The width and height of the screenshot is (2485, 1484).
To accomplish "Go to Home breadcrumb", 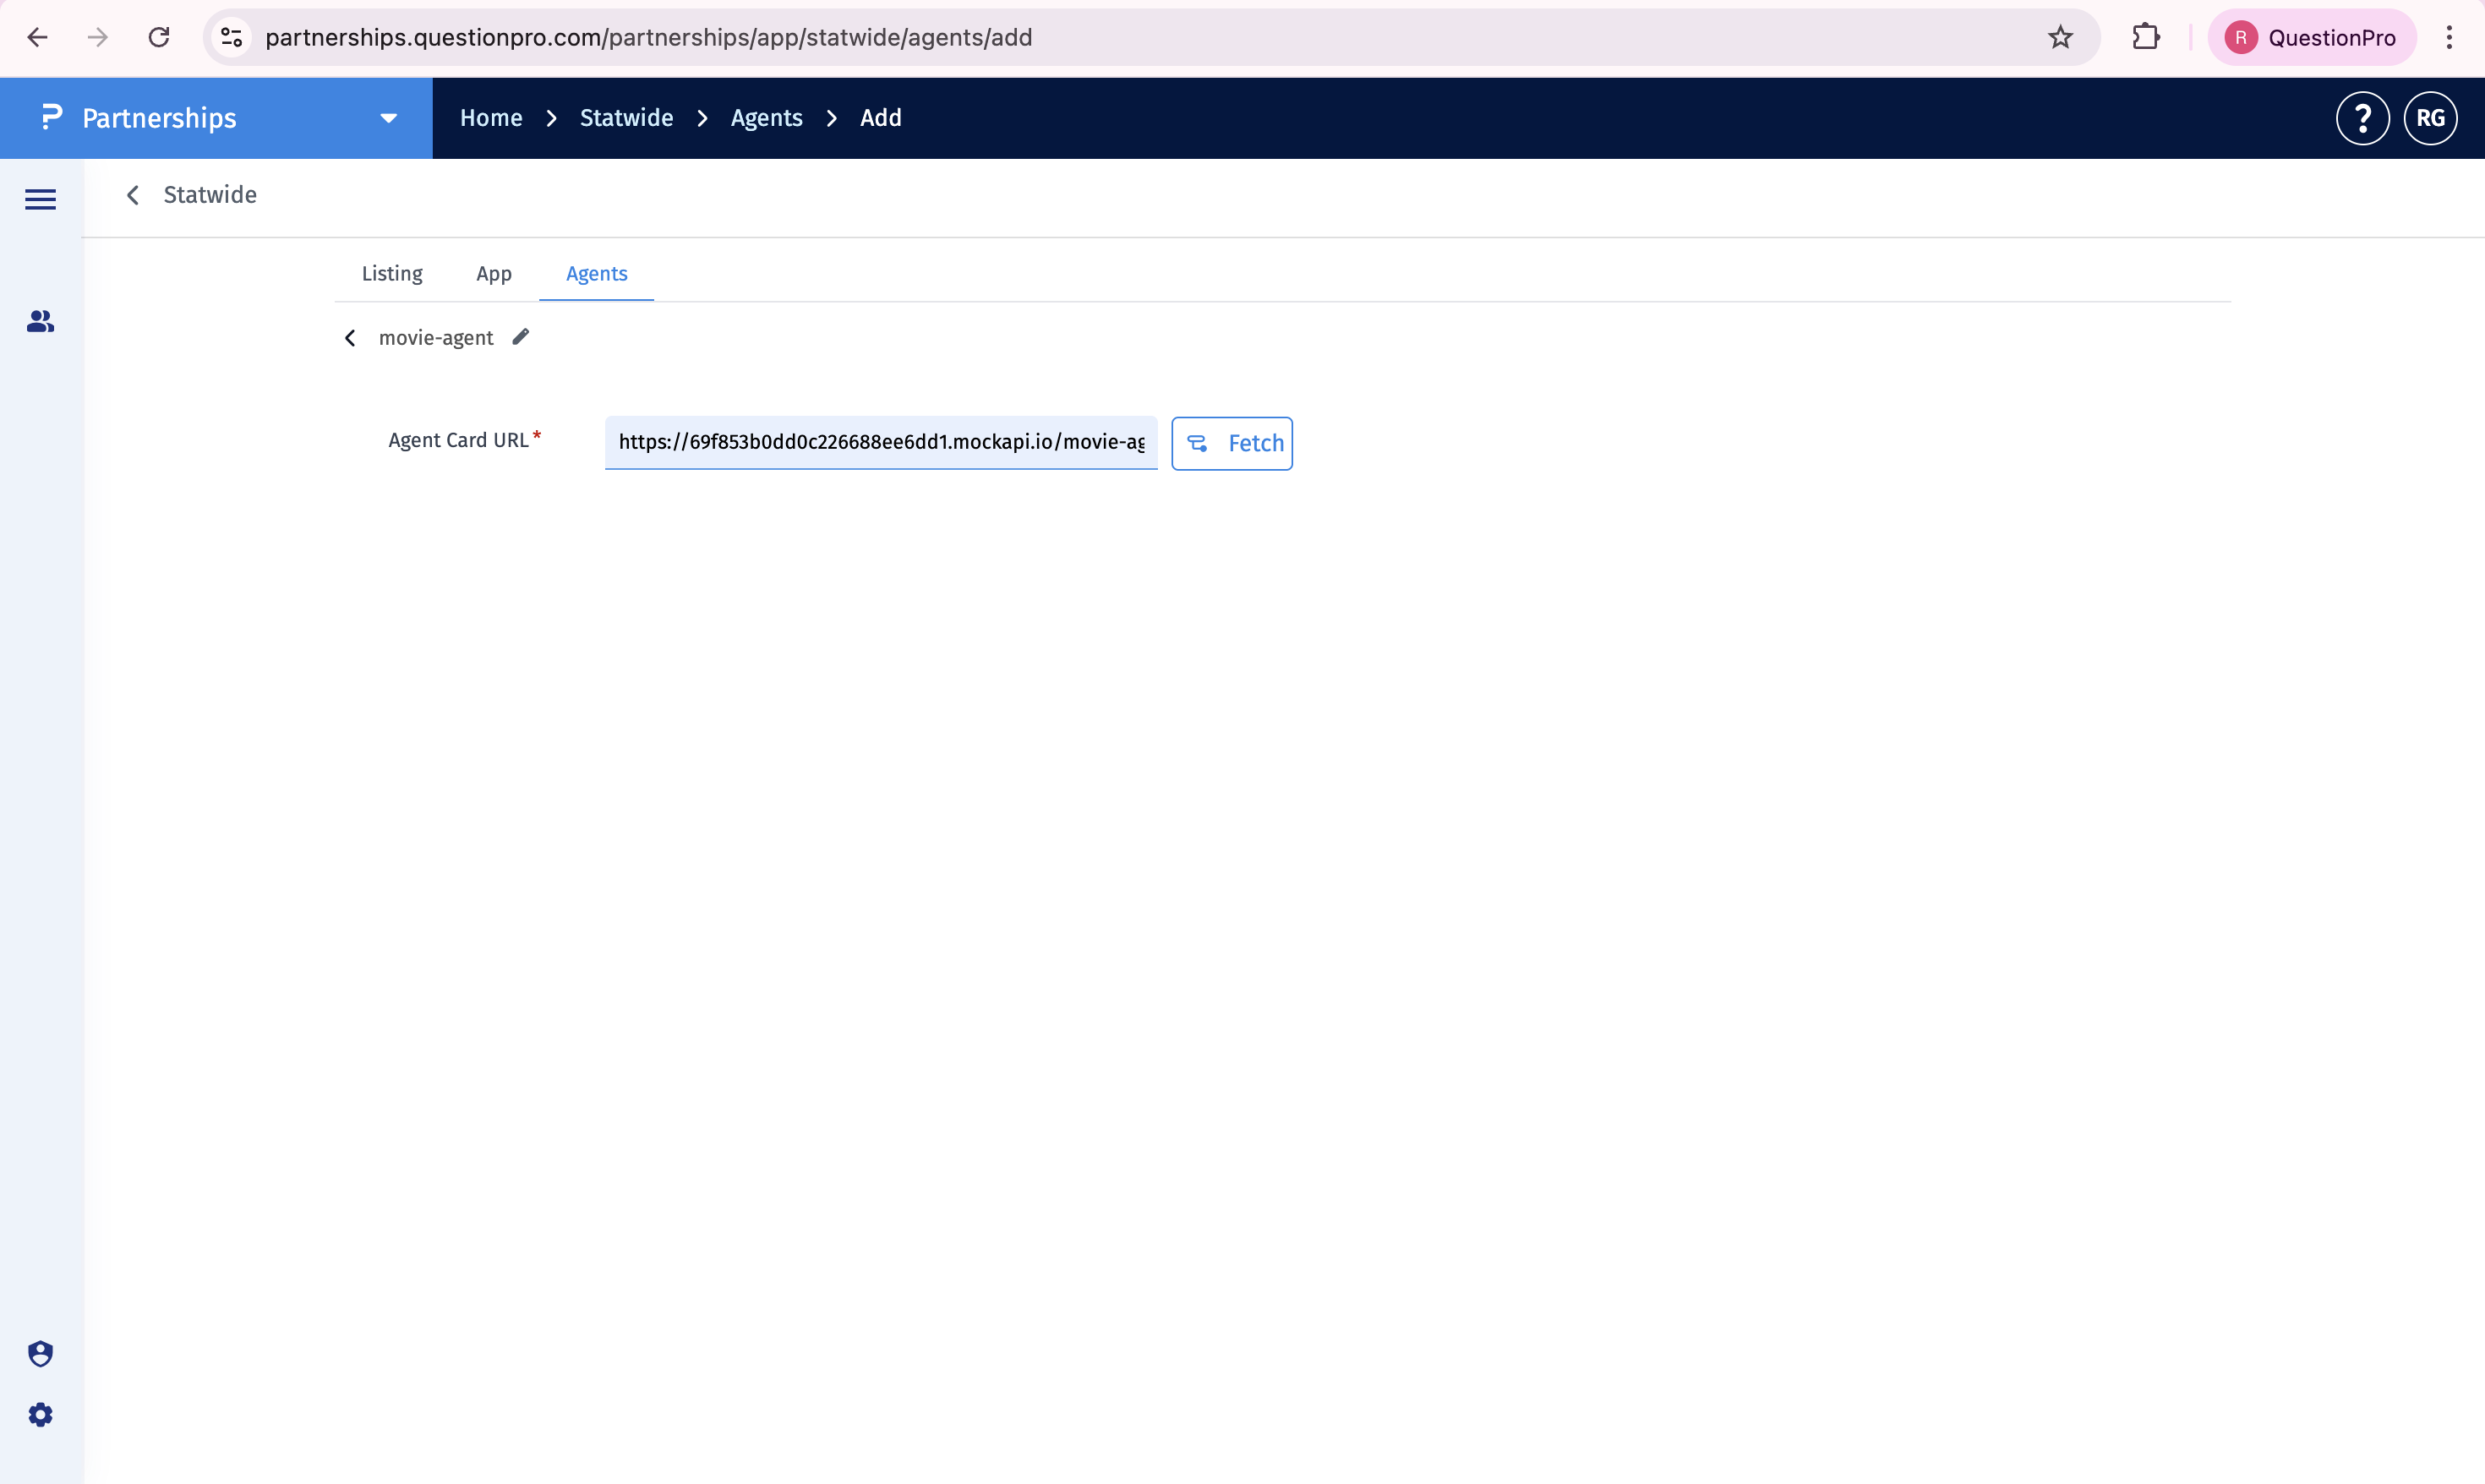I will [491, 118].
